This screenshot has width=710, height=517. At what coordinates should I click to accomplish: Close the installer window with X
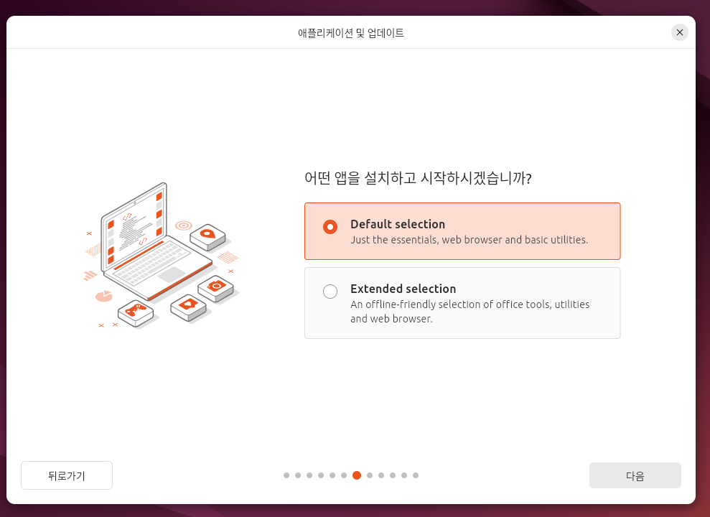[x=680, y=32]
